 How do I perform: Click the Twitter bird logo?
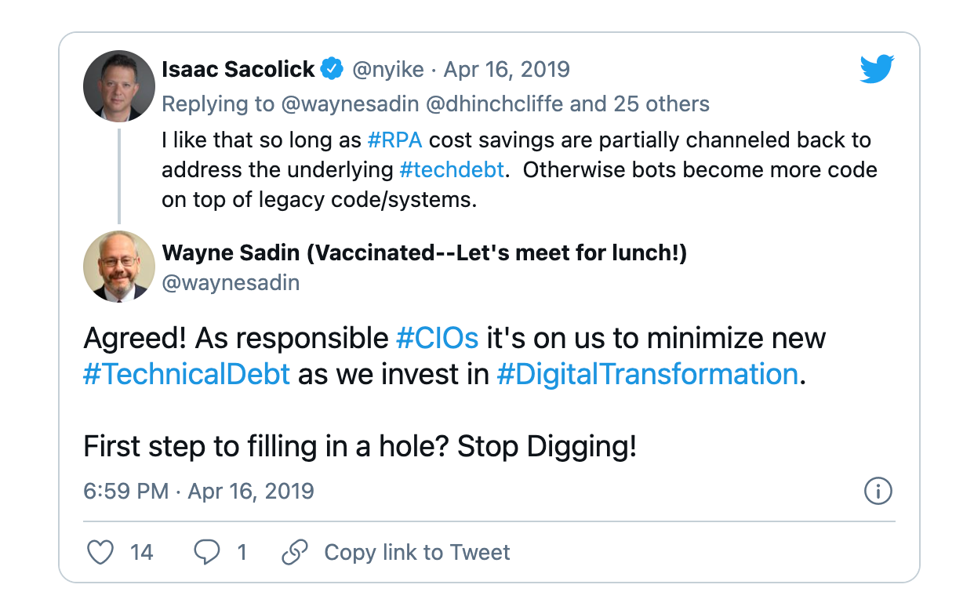[x=877, y=70]
